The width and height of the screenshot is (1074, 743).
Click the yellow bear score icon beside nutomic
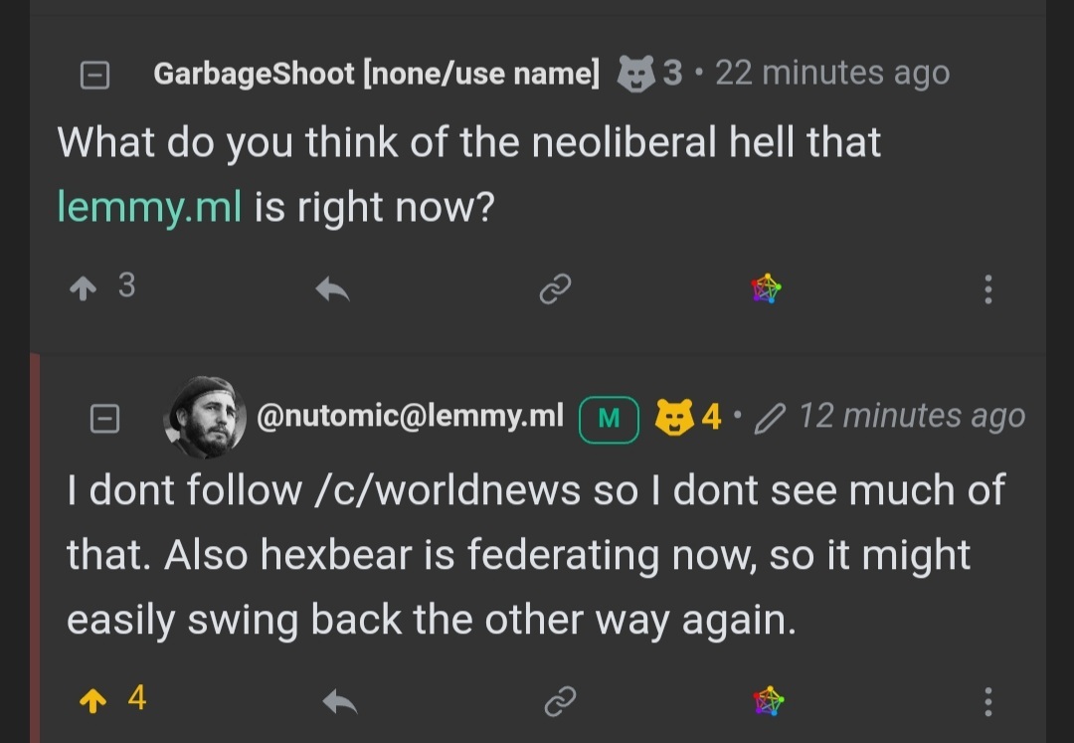[x=673, y=417]
